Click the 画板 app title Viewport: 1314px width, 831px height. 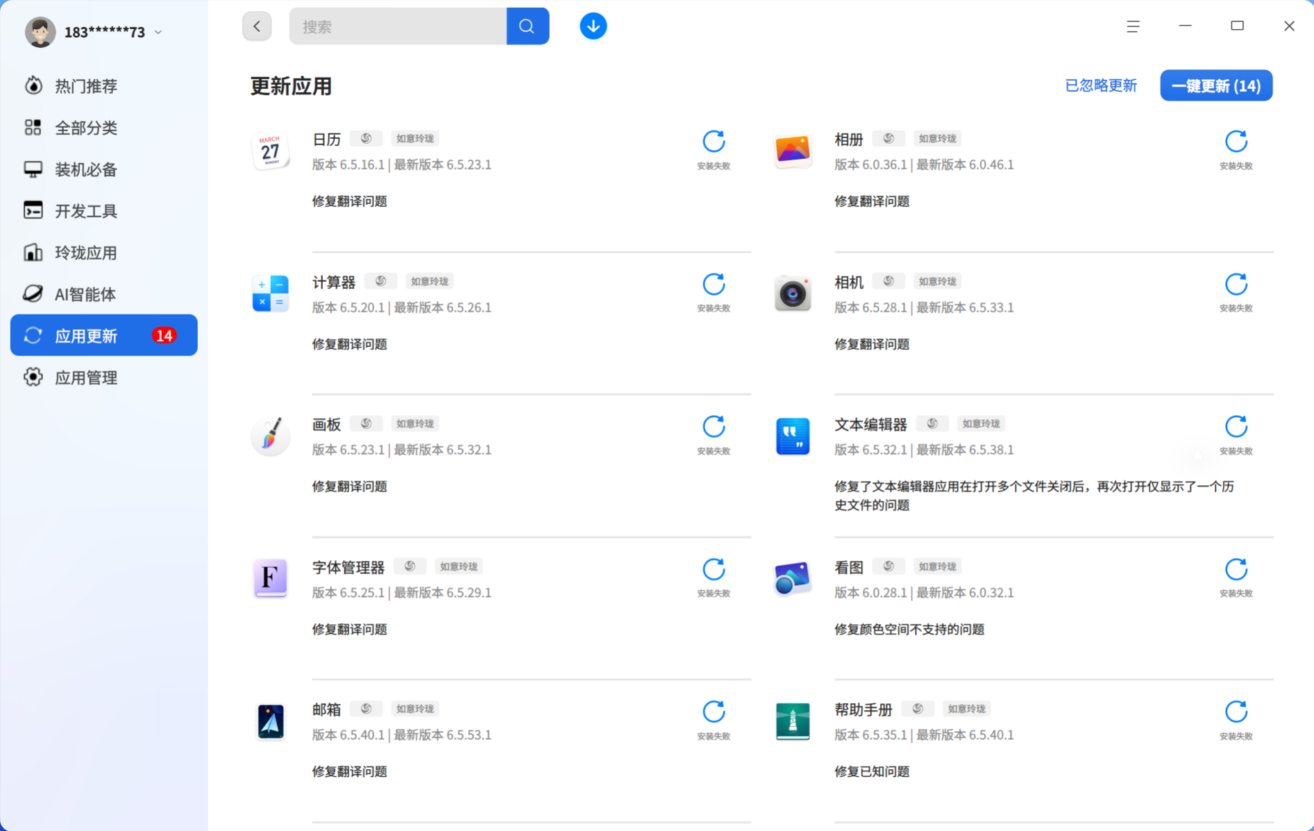(326, 424)
